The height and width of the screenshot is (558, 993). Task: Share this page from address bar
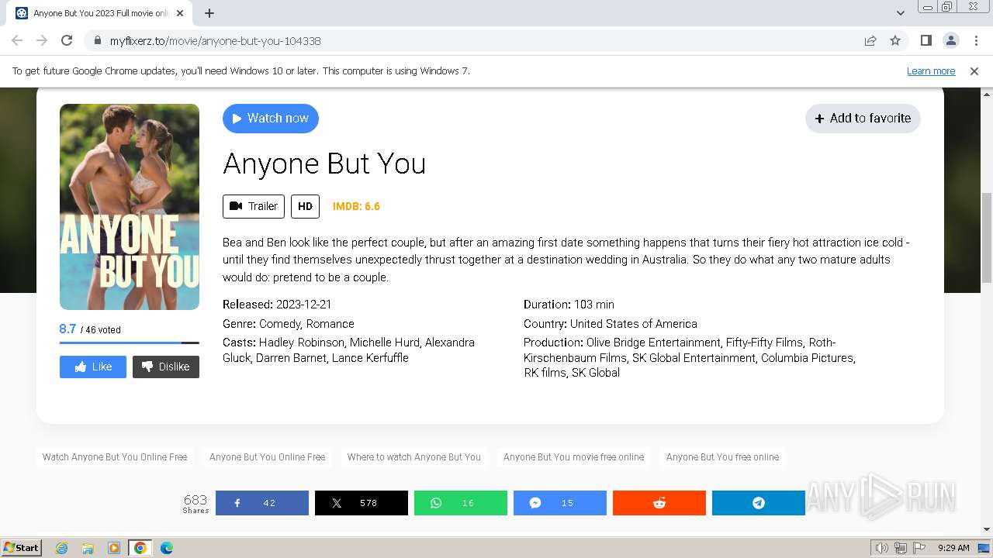click(x=870, y=40)
